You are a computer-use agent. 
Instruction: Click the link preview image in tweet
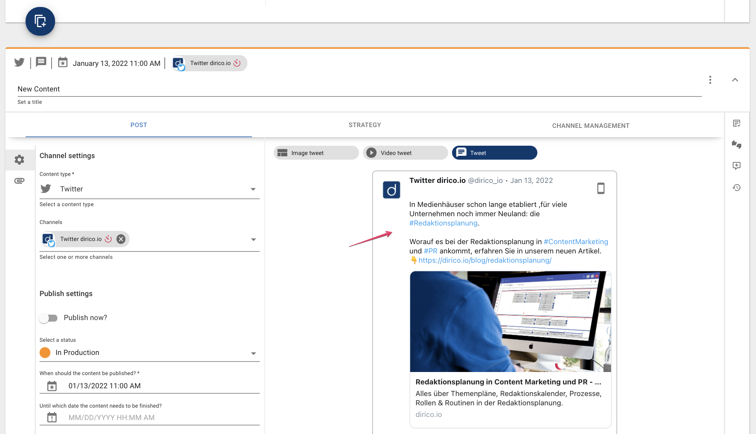511,322
